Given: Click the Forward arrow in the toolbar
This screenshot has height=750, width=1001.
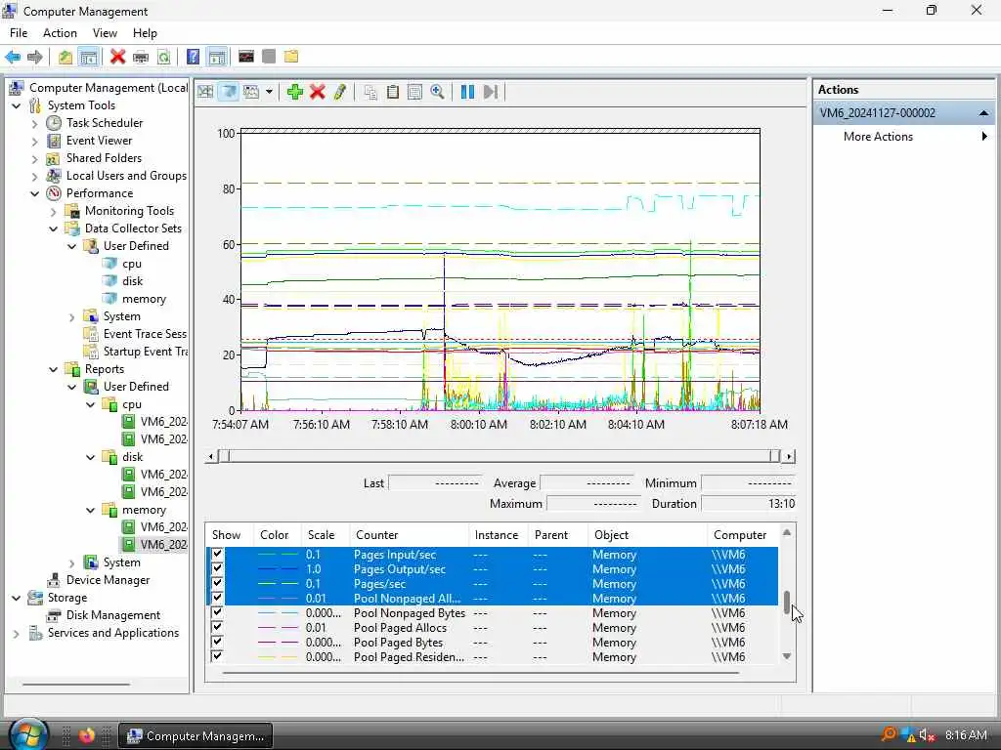Looking at the screenshot, I should [x=35, y=57].
